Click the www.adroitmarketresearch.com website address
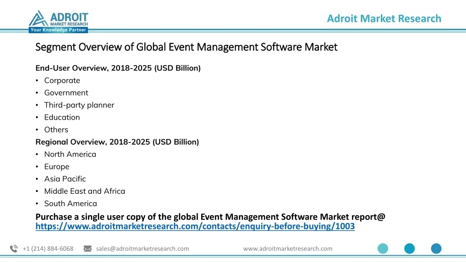 [x=288, y=249]
